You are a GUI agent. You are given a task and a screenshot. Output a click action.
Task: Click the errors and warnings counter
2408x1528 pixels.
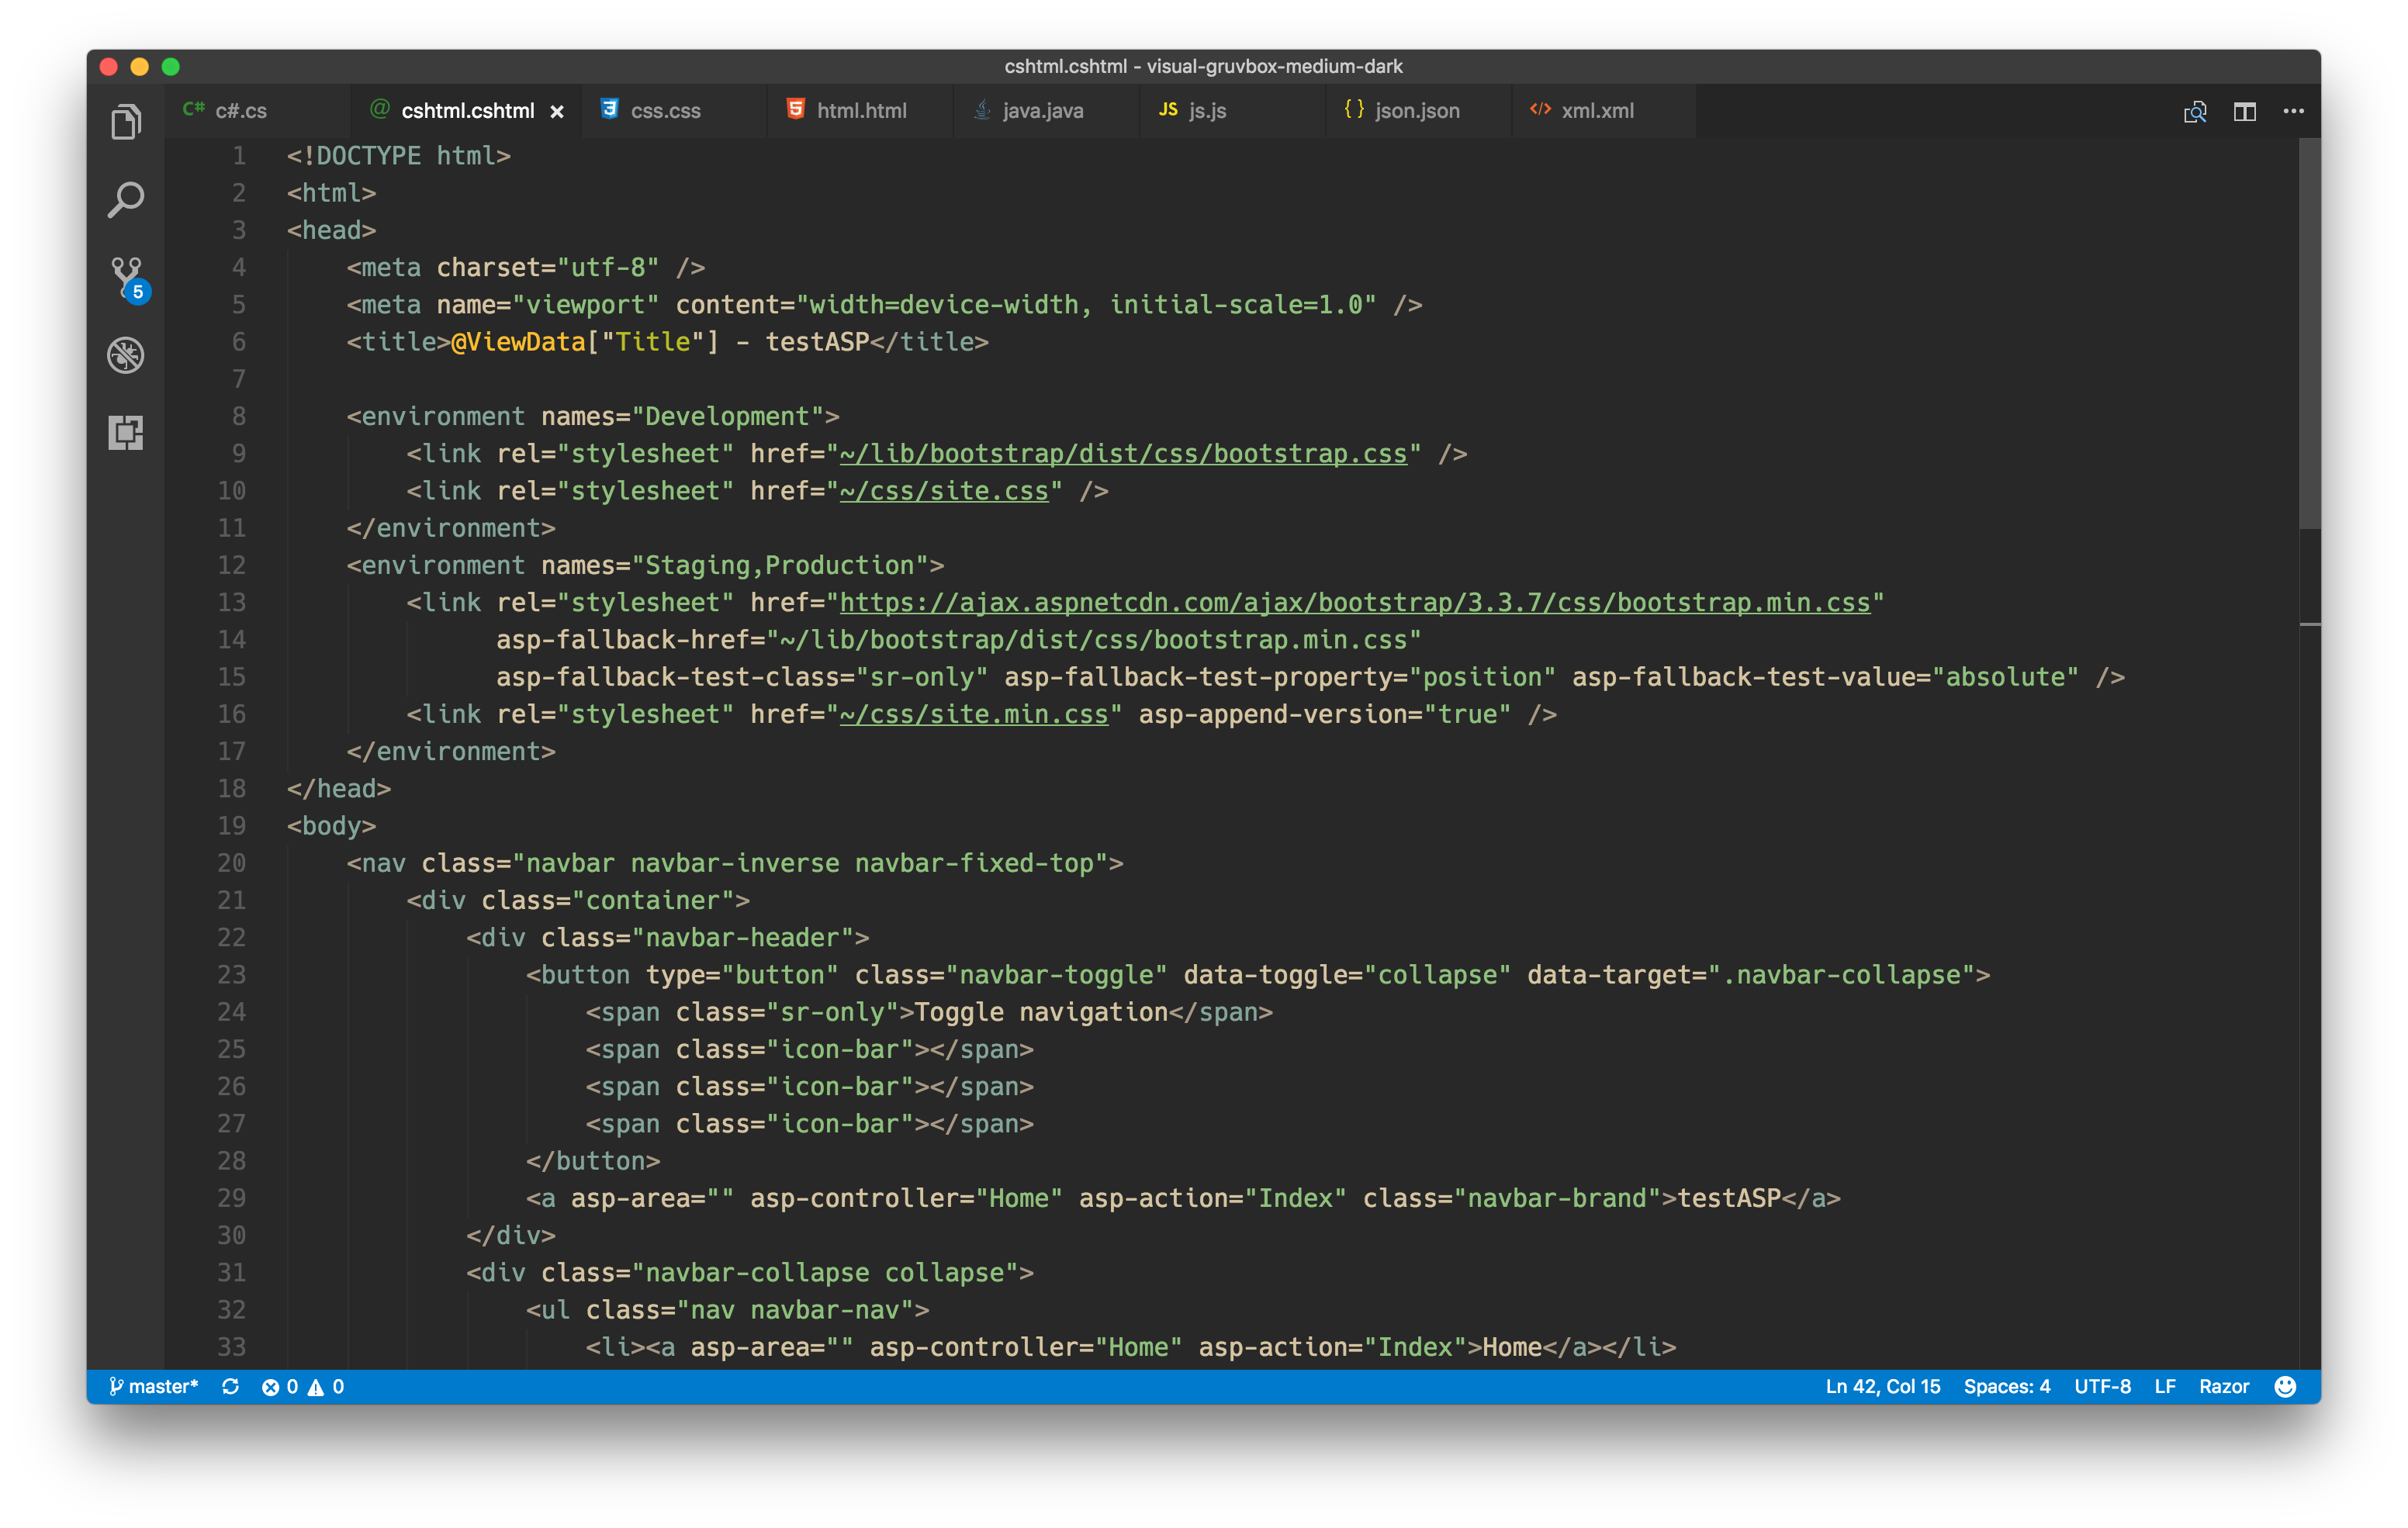click(x=302, y=1386)
